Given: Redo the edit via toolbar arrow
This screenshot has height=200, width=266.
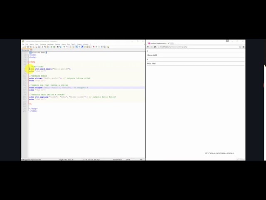Looking at the screenshot, I should pos(54,47).
